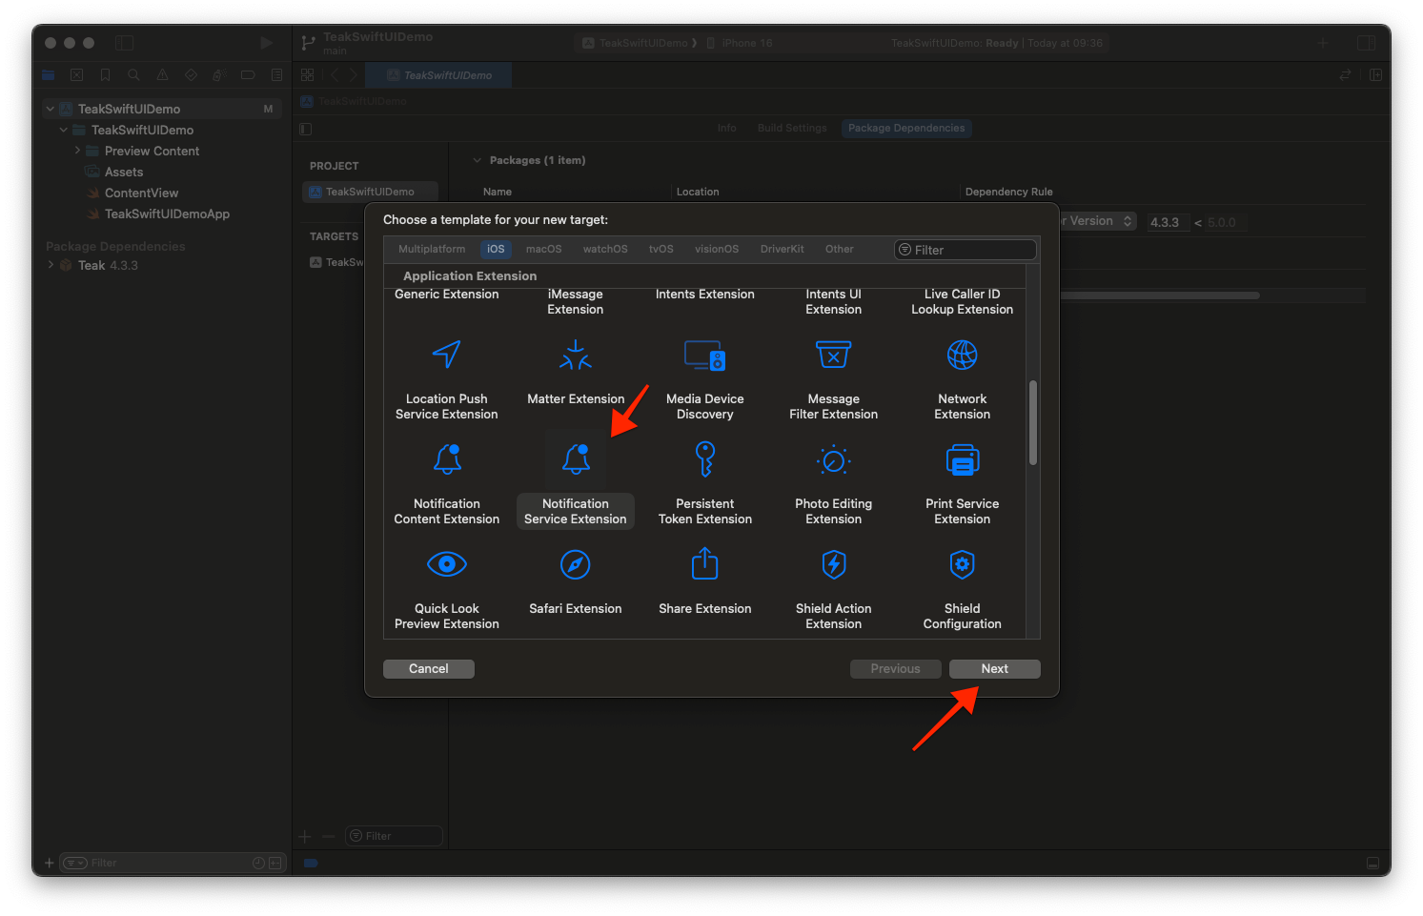
Task: Choose the Quick Look Preview Extension eye icon
Action: [447, 564]
